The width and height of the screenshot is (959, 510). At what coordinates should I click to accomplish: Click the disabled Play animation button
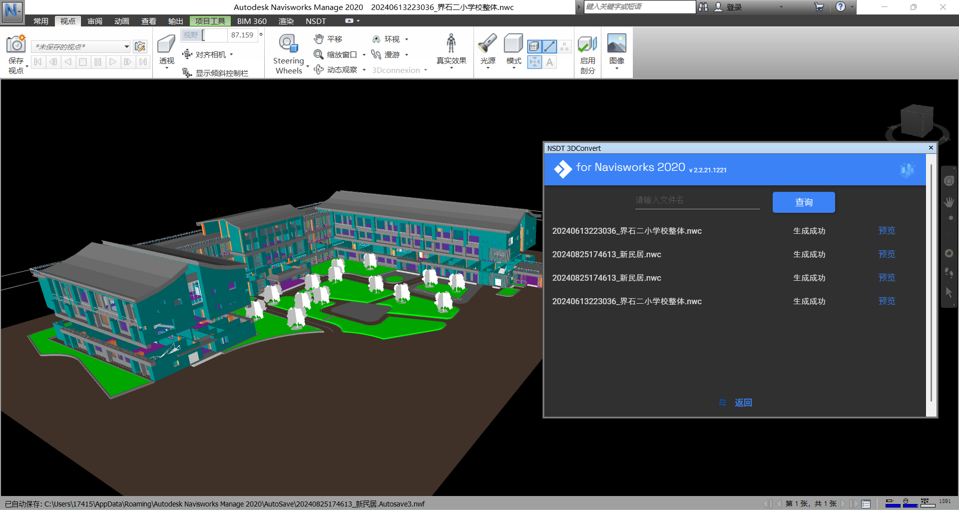[x=113, y=62]
